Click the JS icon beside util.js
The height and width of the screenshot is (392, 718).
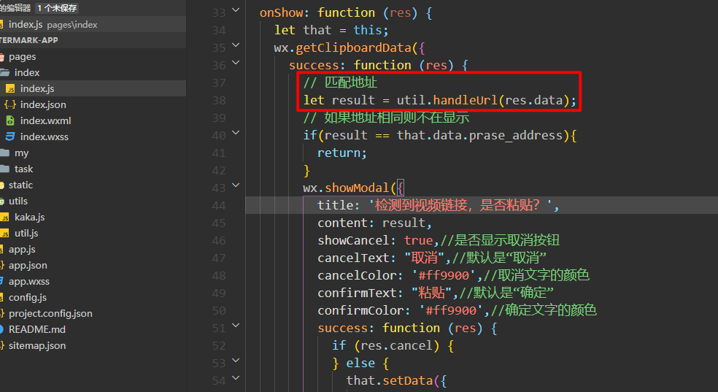point(4,233)
